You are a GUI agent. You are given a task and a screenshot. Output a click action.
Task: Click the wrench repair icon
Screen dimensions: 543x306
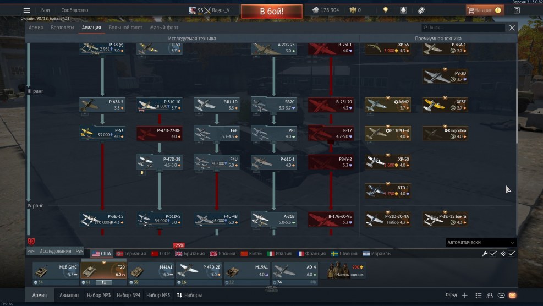pyautogui.click(x=485, y=254)
